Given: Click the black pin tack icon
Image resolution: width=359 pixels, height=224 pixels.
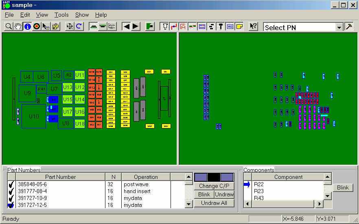Looking at the screenshot, I should (x=221, y=26).
